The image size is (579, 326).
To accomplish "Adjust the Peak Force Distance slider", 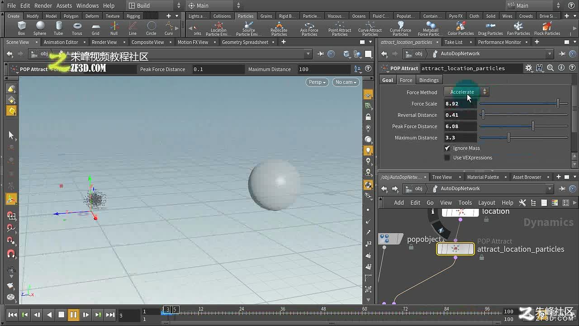I will tap(524, 126).
